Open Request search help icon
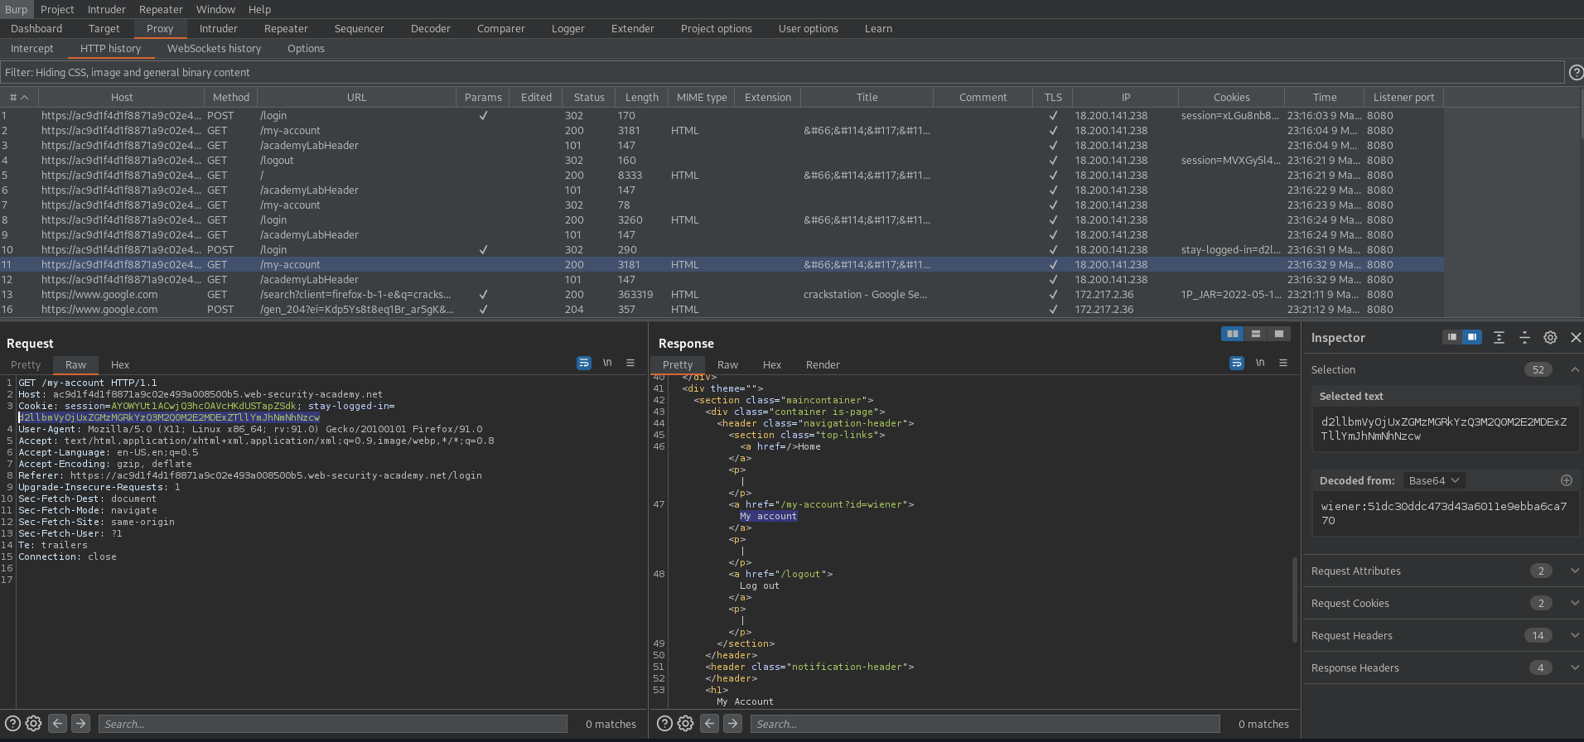The height and width of the screenshot is (742, 1584). (x=13, y=724)
